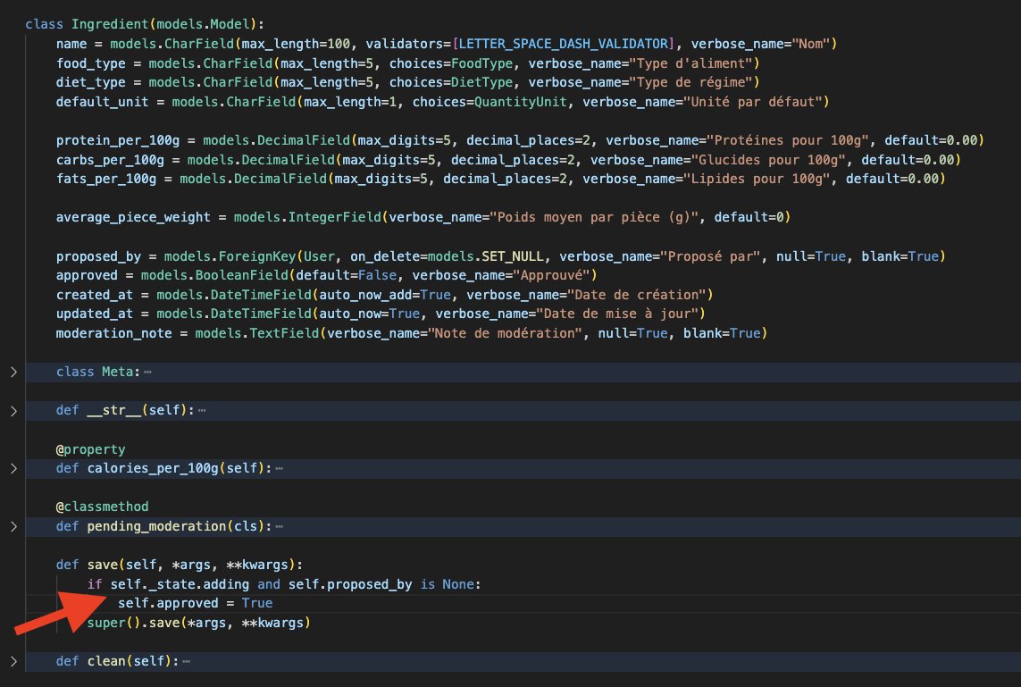Screen dimensions: 1021x687
Task: Click the updated_at variable
Action: [95, 314]
